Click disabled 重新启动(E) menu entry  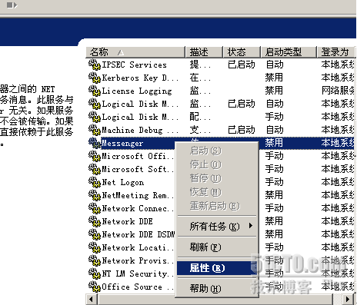(217, 206)
